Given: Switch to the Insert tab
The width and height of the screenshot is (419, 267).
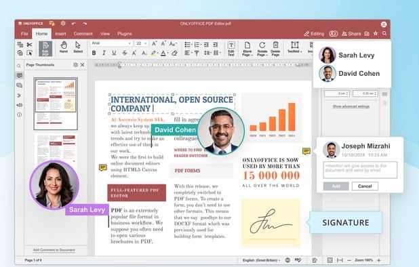Looking at the screenshot, I should pyautogui.click(x=60, y=34).
